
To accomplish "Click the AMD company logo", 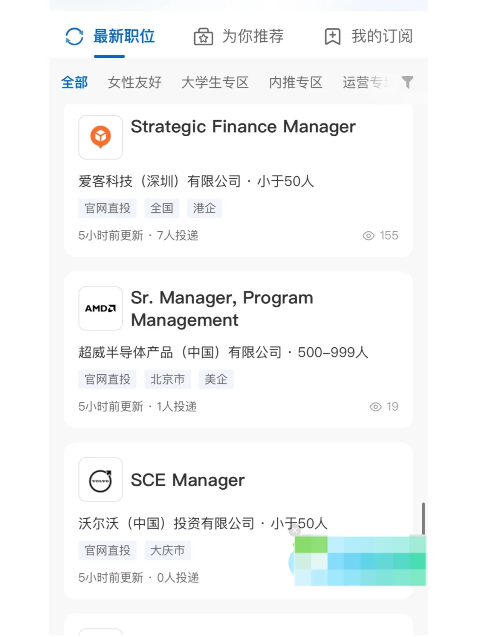I will point(101,308).
